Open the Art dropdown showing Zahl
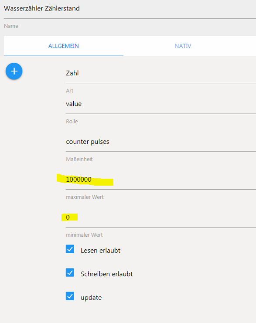 [x=161, y=73]
